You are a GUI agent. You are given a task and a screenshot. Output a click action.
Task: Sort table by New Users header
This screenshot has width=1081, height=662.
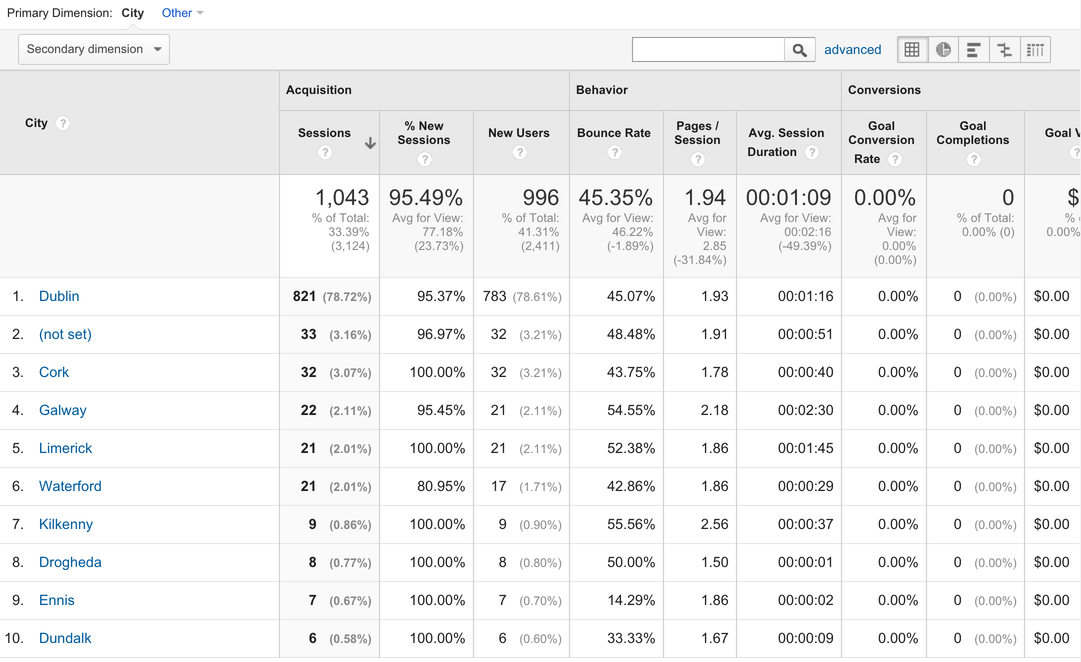point(519,133)
